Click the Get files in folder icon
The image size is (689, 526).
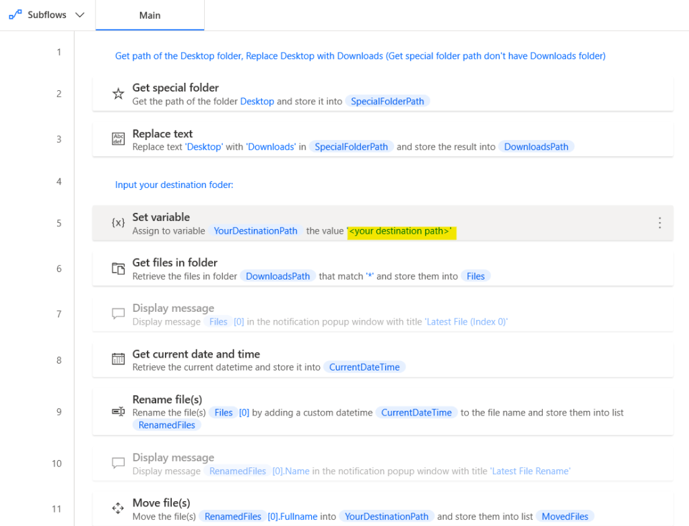click(x=118, y=269)
